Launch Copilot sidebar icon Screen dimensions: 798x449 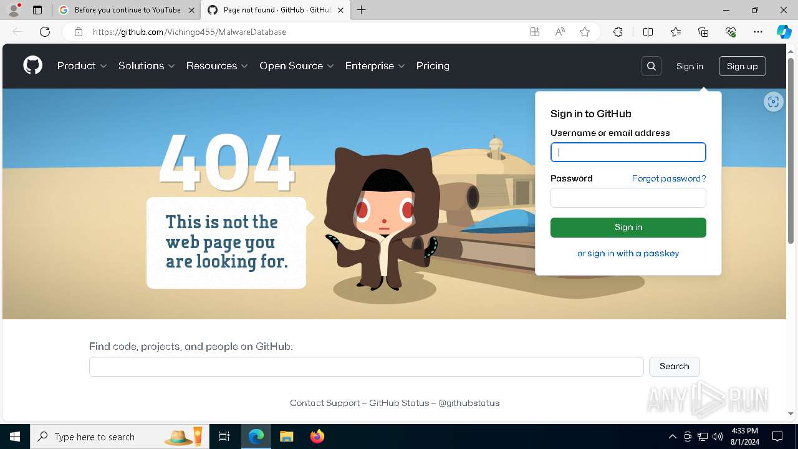784,32
